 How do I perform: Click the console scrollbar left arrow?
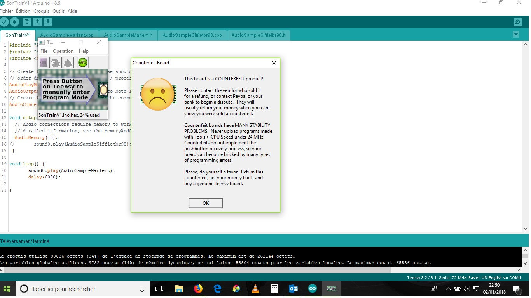2,270
